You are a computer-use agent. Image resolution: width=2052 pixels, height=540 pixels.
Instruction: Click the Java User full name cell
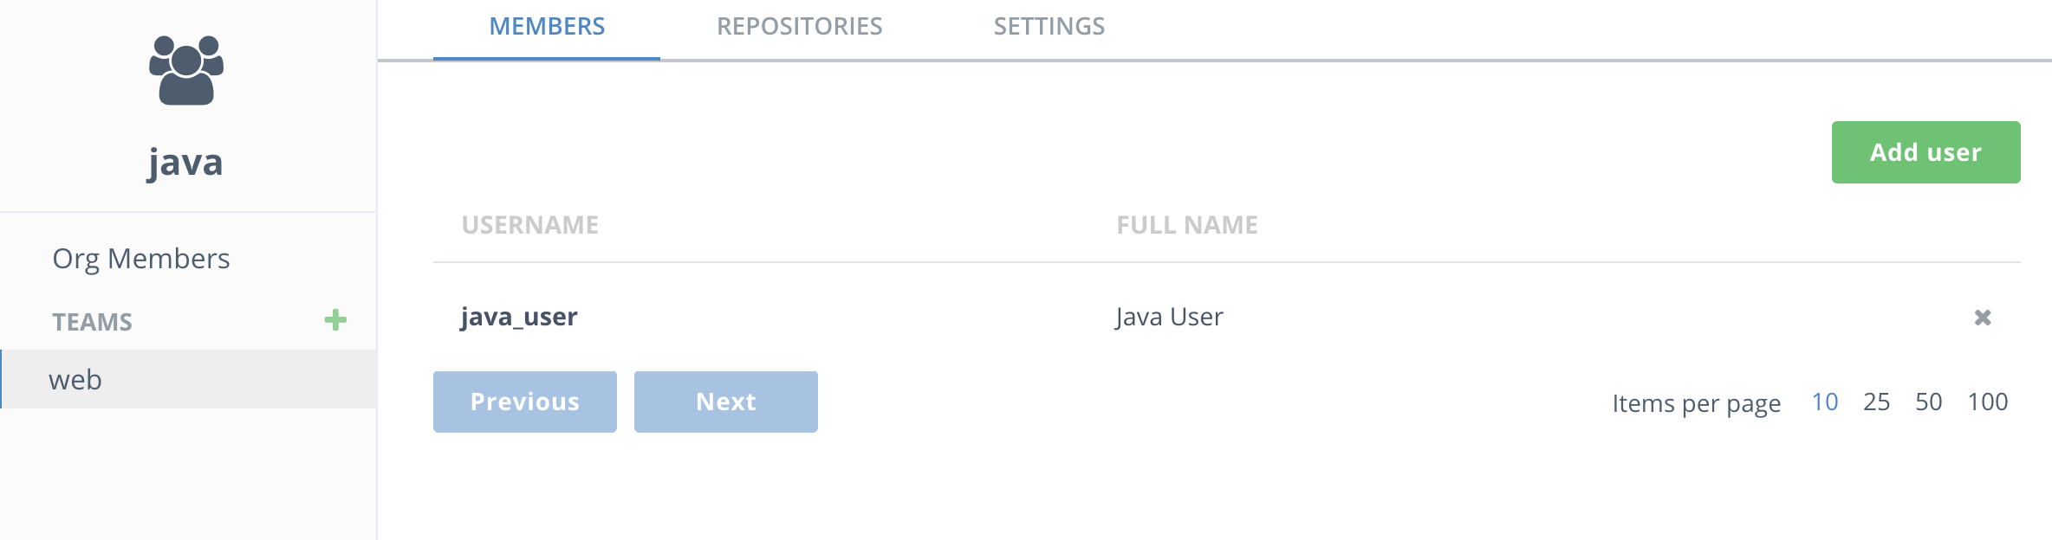pos(1169,317)
